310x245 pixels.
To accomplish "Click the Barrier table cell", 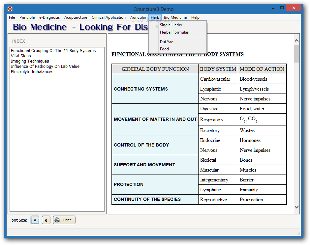I will point(262,180).
